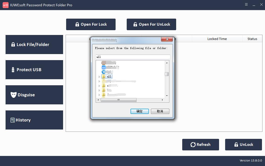Click the USB drive icon on Protect USB

coord(13,70)
